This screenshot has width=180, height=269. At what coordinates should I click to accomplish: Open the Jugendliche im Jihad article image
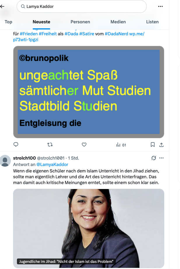[89, 228]
